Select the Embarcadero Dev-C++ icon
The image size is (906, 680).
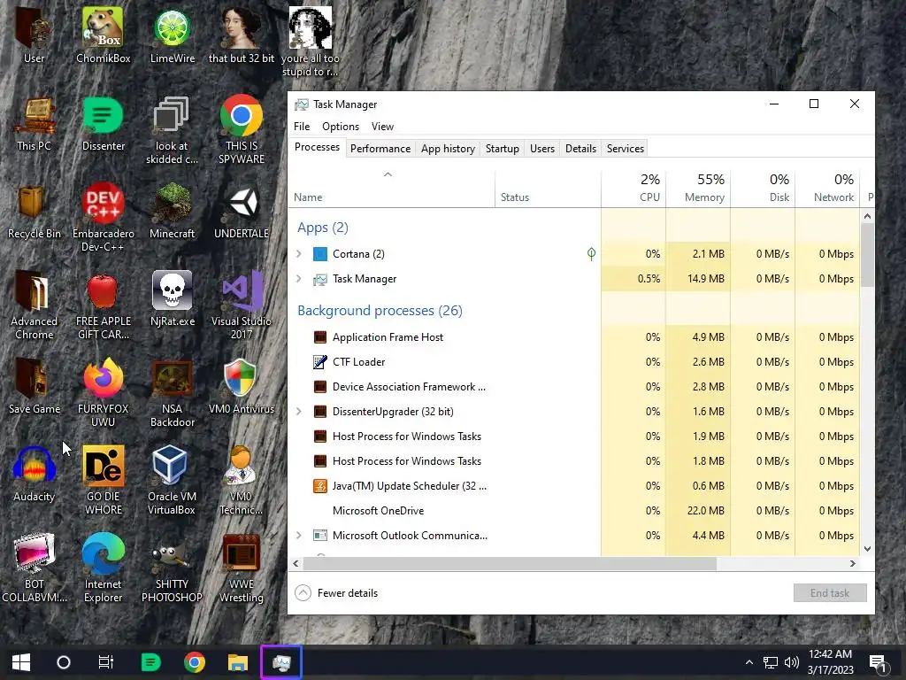pyautogui.click(x=103, y=218)
